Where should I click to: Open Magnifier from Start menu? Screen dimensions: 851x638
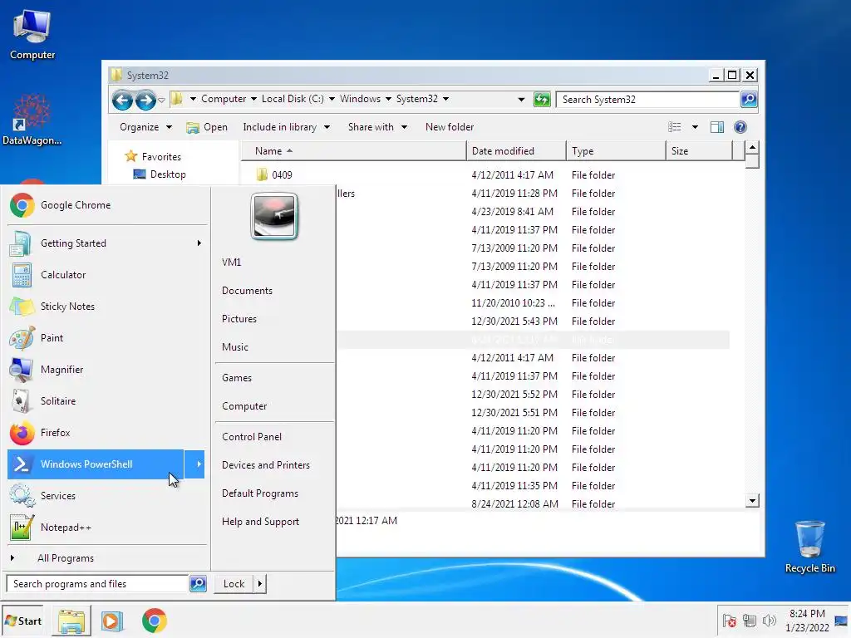click(107, 370)
